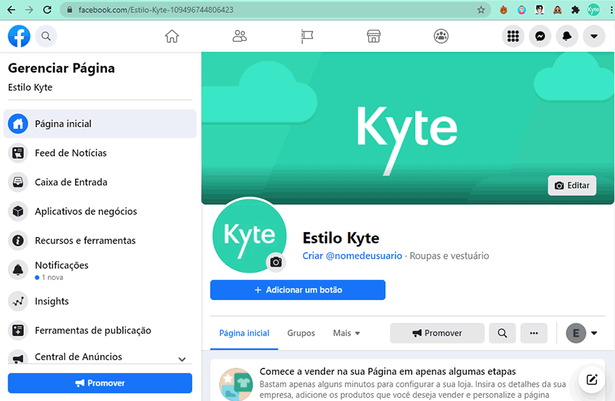Viewport: 615px width, 401px height.
Task: Open the Facebook search icon
Action: click(46, 36)
